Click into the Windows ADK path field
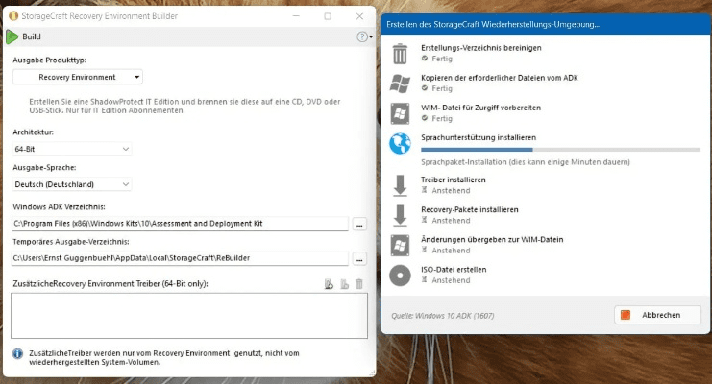The image size is (712, 384). [179, 224]
